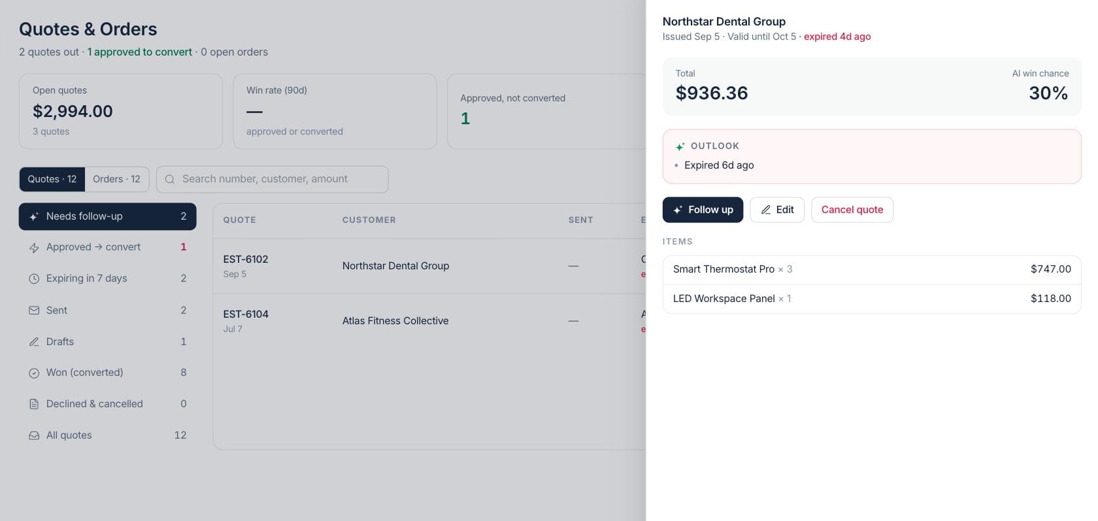
Task: Select the Approved → convert filter
Action: pyautogui.click(x=108, y=247)
